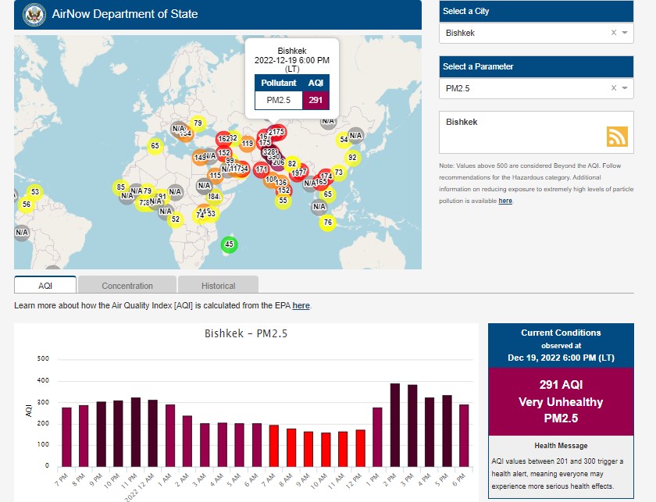Click the Department of State seal logo

click(34, 14)
